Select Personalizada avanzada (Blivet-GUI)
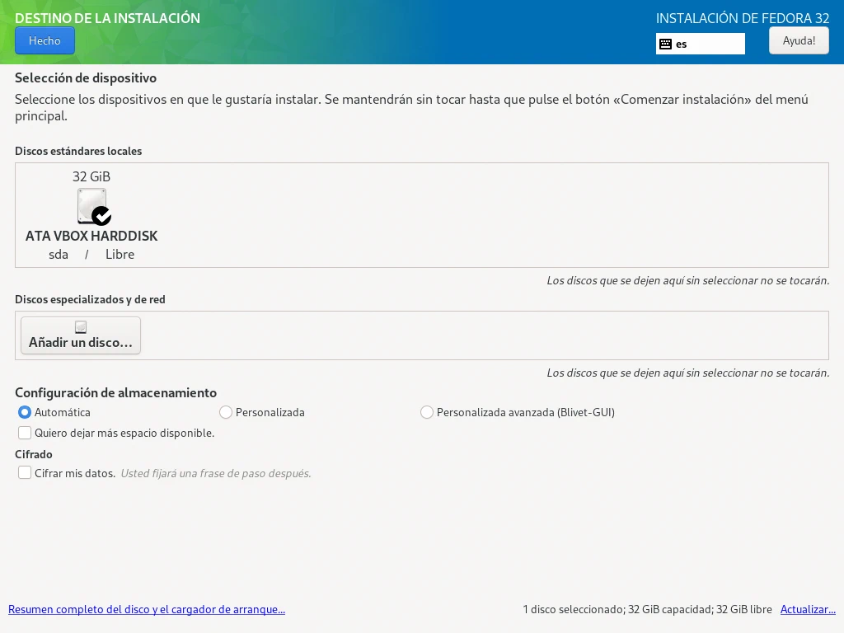 coord(427,412)
